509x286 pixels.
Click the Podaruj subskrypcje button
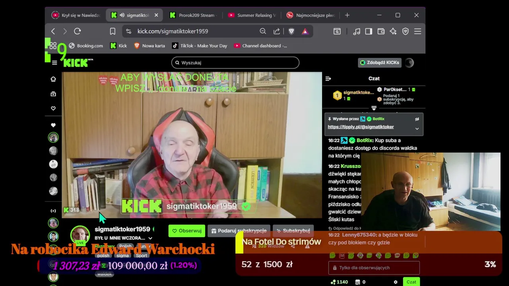tap(239, 231)
